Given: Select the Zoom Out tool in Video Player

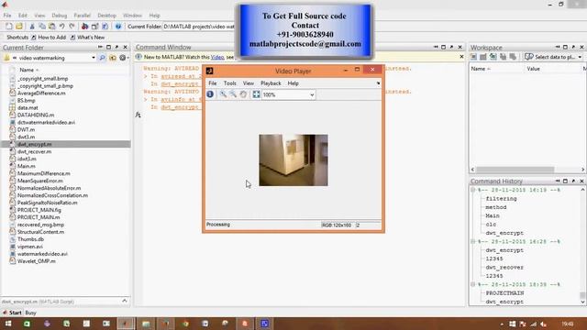Looking at the screenshot, I should (233, 94).
